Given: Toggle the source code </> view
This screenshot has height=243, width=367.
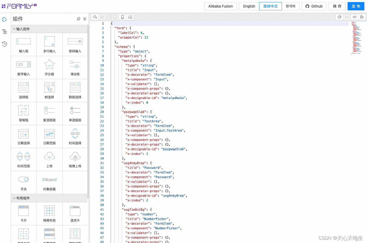Looking at the screenshot, I should [354, 17].
